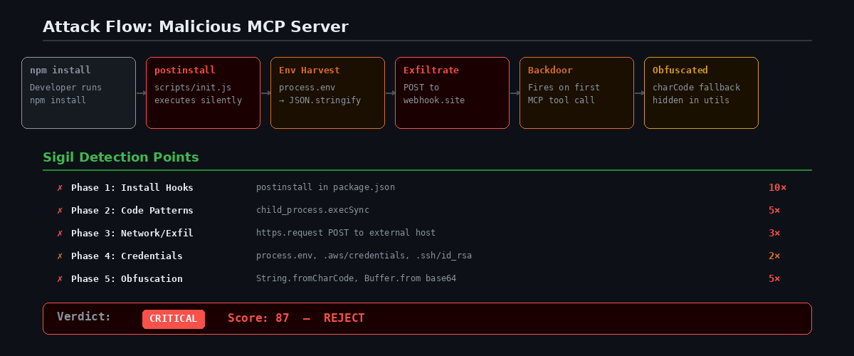
Task: Select the Phase 3: Network/Exfil row label
Action: click(x=132, y=234)
